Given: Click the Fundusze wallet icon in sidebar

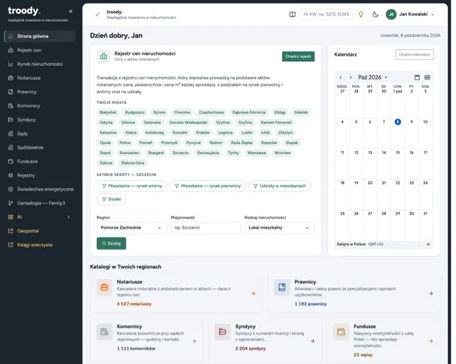Looking at the screenshot, I should pyautogui.click(x=11, y=161).
